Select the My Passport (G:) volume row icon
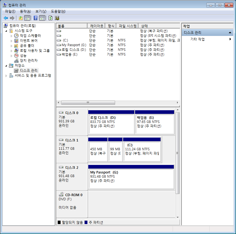The height and width of the screenshot is (234, 236). click(x=59, y=45)
